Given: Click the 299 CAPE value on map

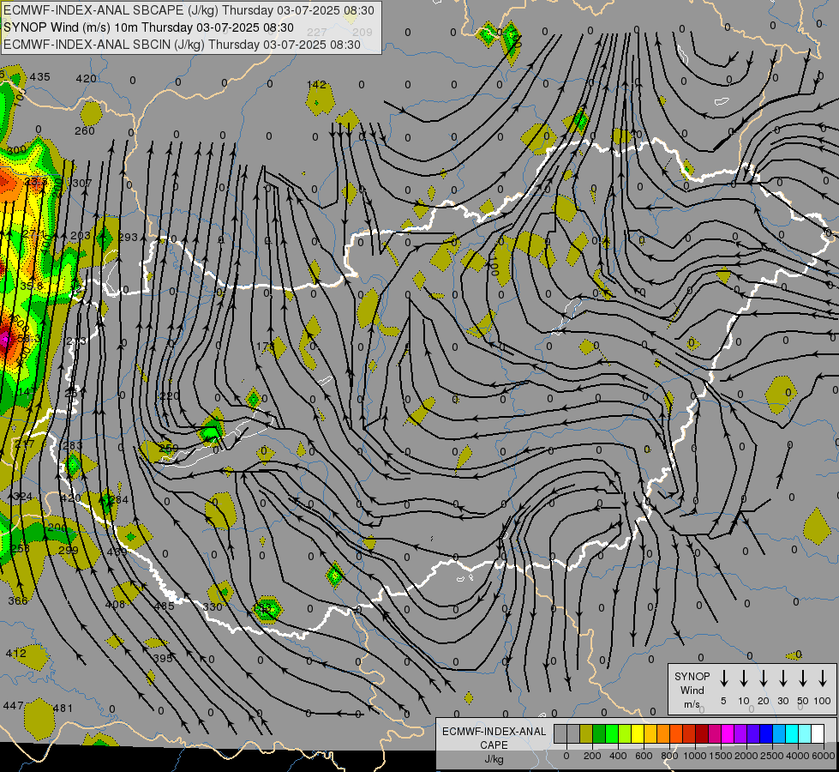Looking at the screenshot, I should tap(68, 550).
